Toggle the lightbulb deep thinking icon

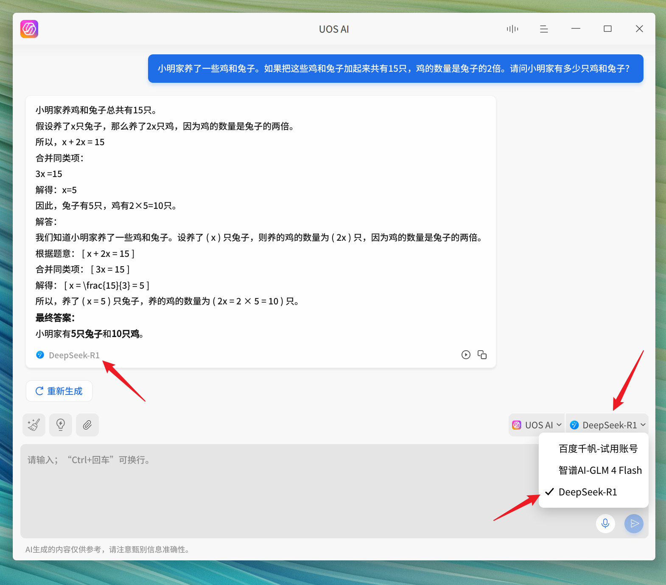click(61, 425)
